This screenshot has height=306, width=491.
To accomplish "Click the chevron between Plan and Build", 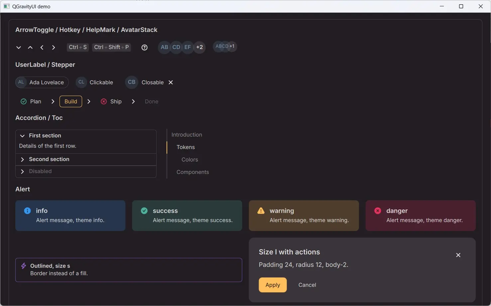I will 53,102.
